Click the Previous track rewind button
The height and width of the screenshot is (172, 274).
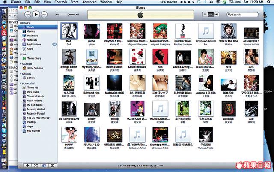coord(27,15)
